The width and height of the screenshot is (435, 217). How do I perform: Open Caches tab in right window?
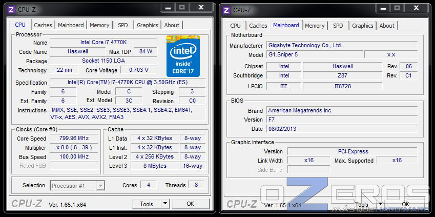click(x=258, y=26)
